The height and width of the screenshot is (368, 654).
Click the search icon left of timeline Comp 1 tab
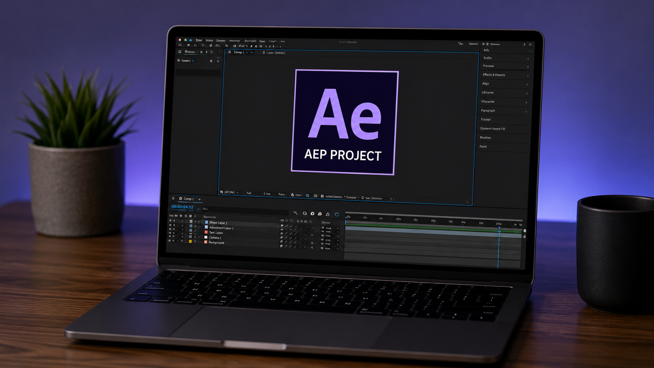pos(173,198)
